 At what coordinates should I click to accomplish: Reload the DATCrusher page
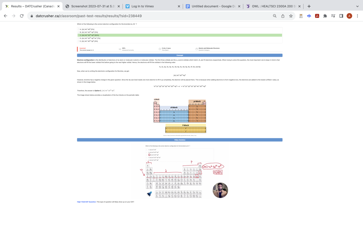coord(22,16)
